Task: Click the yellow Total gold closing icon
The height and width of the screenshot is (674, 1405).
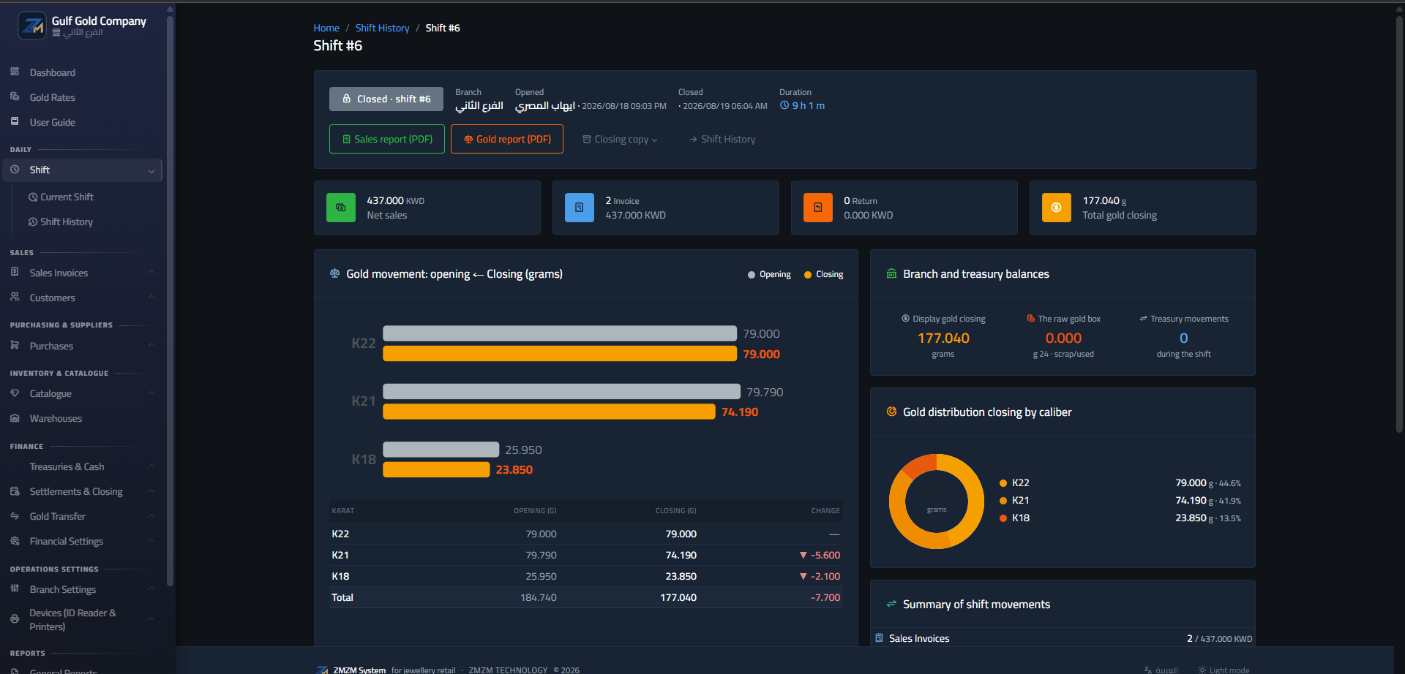Action: coord(1057,208)
